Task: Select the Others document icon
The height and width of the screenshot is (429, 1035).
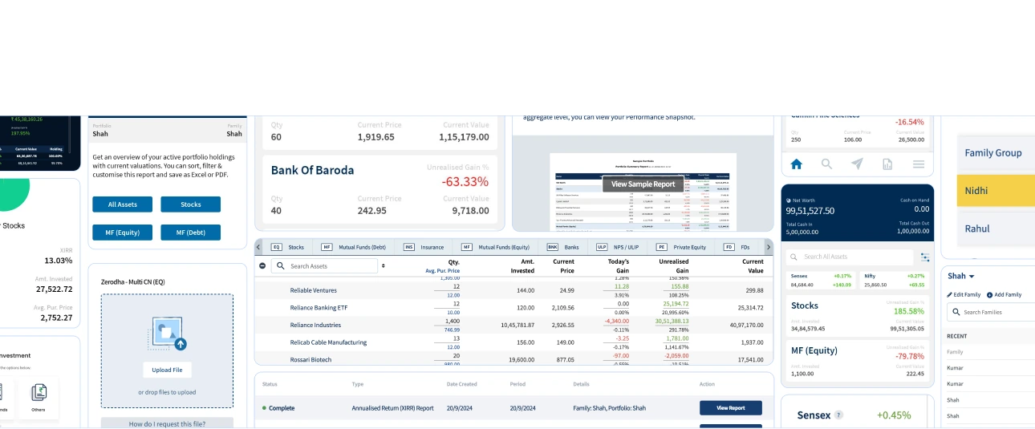Action: point(39,393)
